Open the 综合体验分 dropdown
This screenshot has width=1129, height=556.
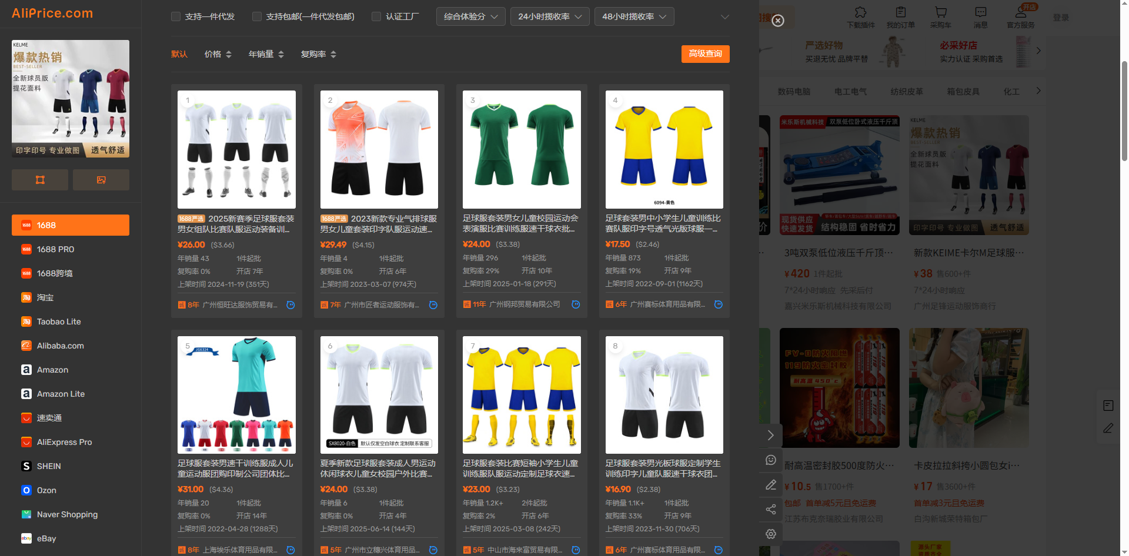(470, 16)
